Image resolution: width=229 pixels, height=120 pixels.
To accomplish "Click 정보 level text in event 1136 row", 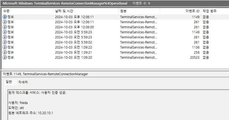I will click(x=11, y=47).
